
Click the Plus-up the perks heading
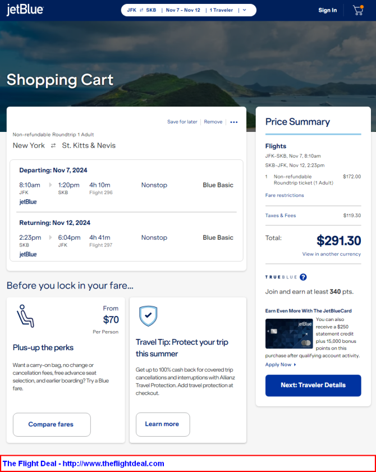(x=43, y=347)
